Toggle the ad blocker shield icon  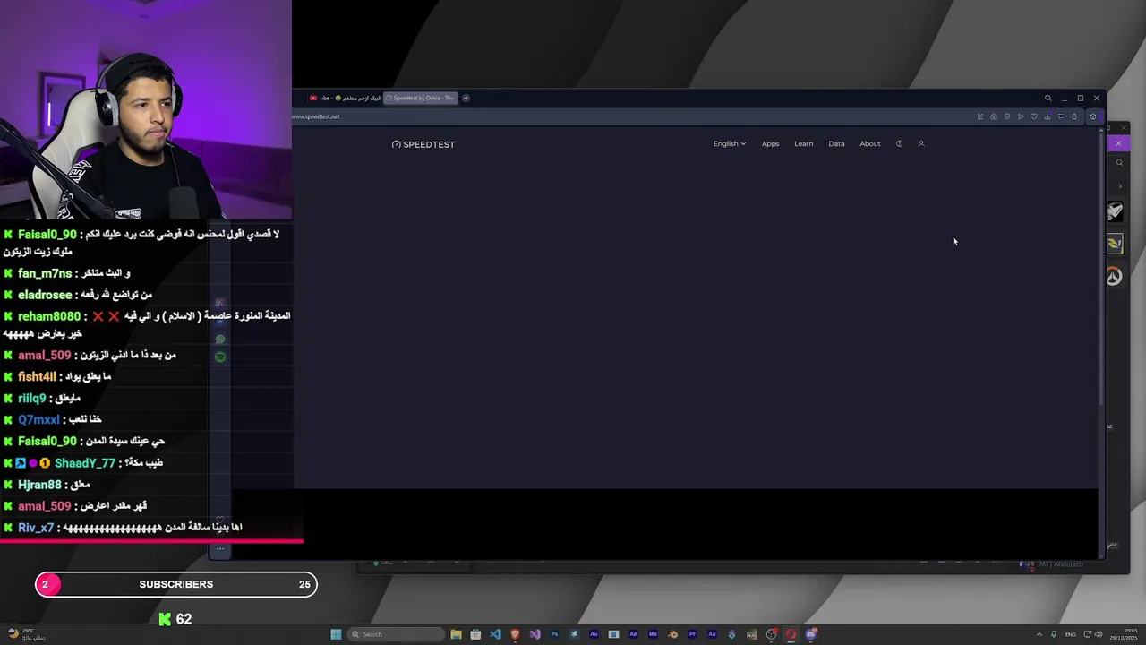click(1007, 116)
